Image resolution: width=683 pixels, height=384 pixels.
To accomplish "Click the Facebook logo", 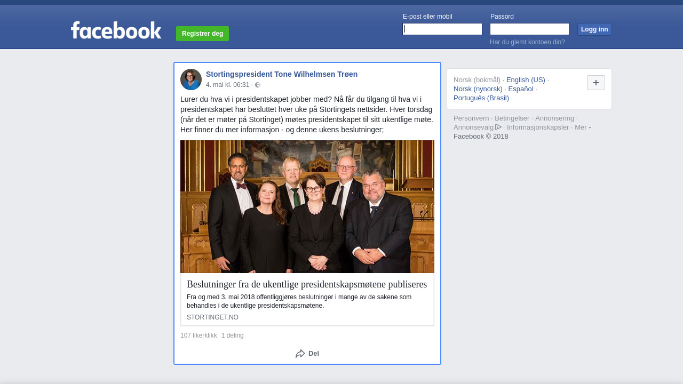I will (x=116, y=30).
